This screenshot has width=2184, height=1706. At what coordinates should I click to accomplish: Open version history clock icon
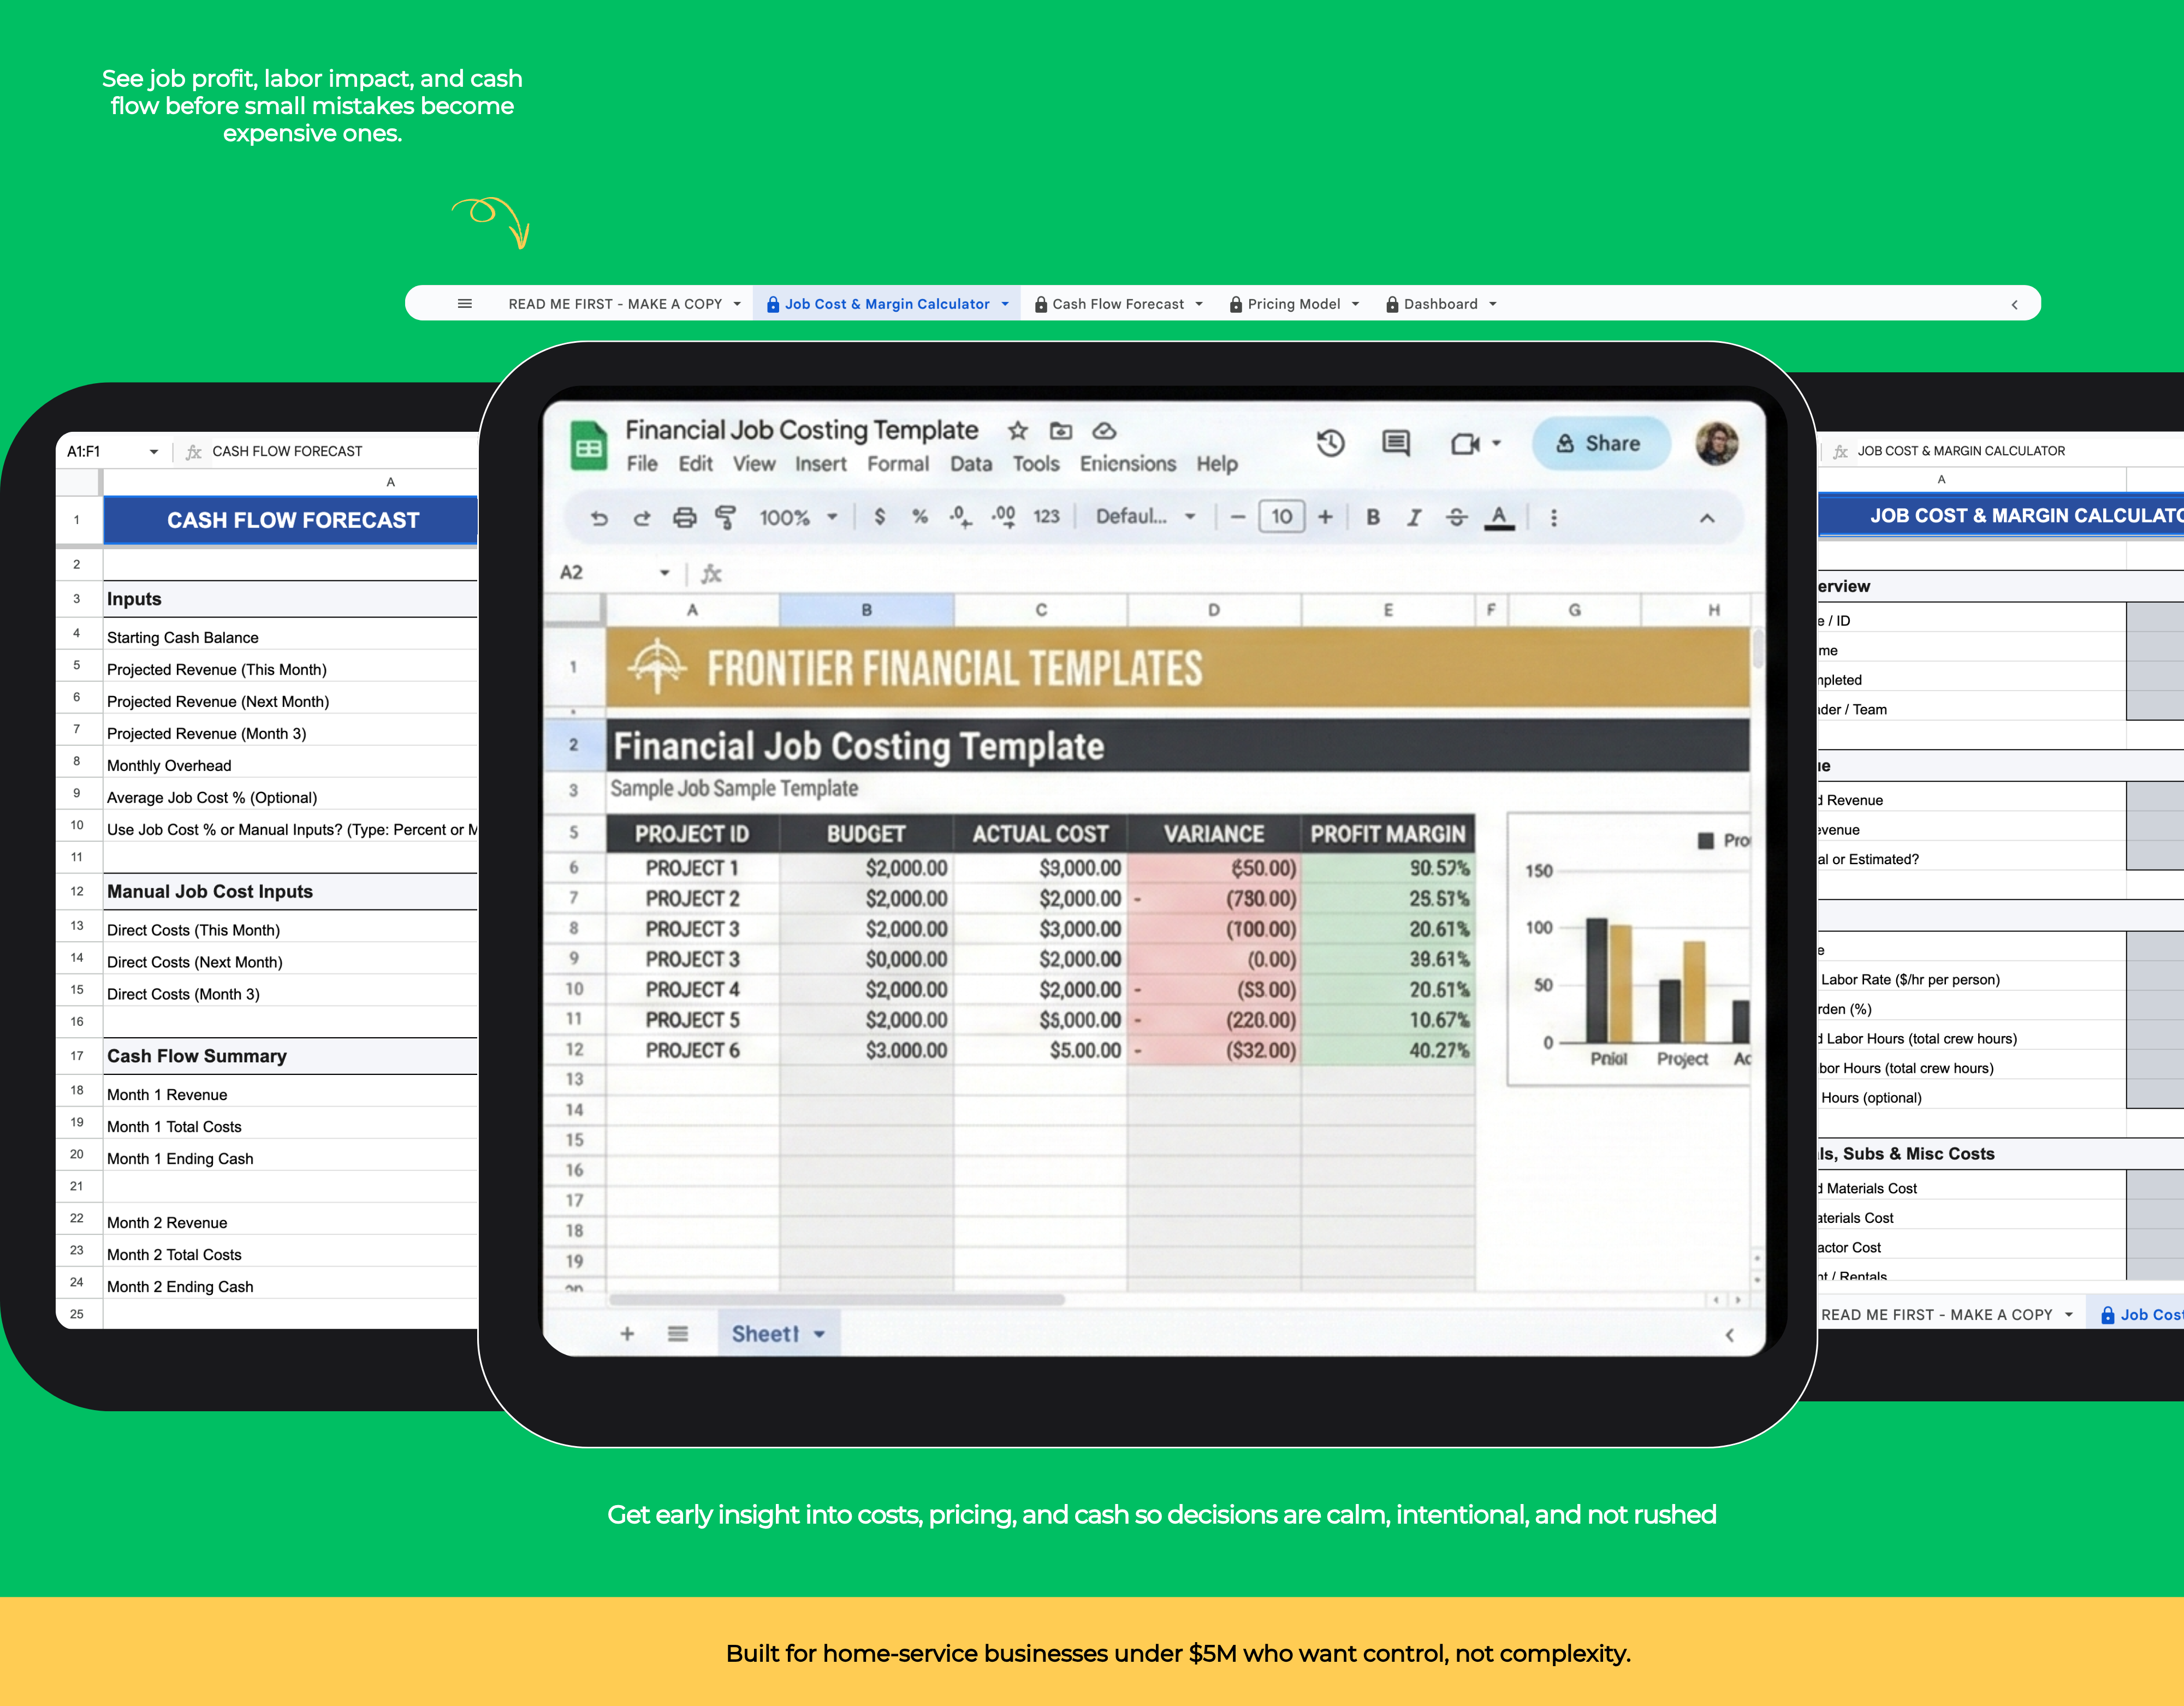point(1330,443)
